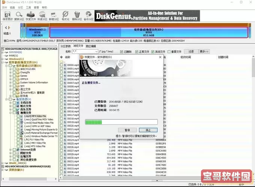The height and width of the screenshot is (187, 255).
Task: Click the 停止 button in recovery dialog
Action: tap(148, 130)
